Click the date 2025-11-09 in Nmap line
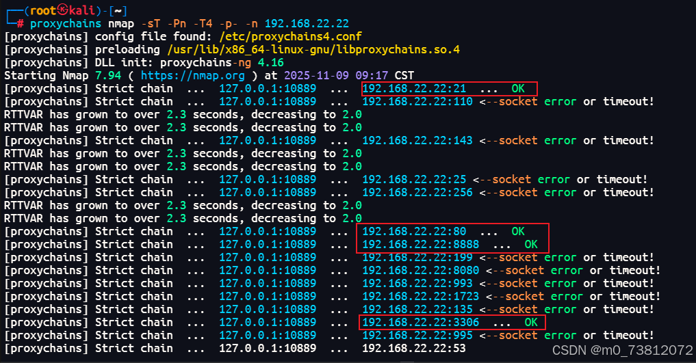This screenshot has height=363, width=696. tap(316, 75)
